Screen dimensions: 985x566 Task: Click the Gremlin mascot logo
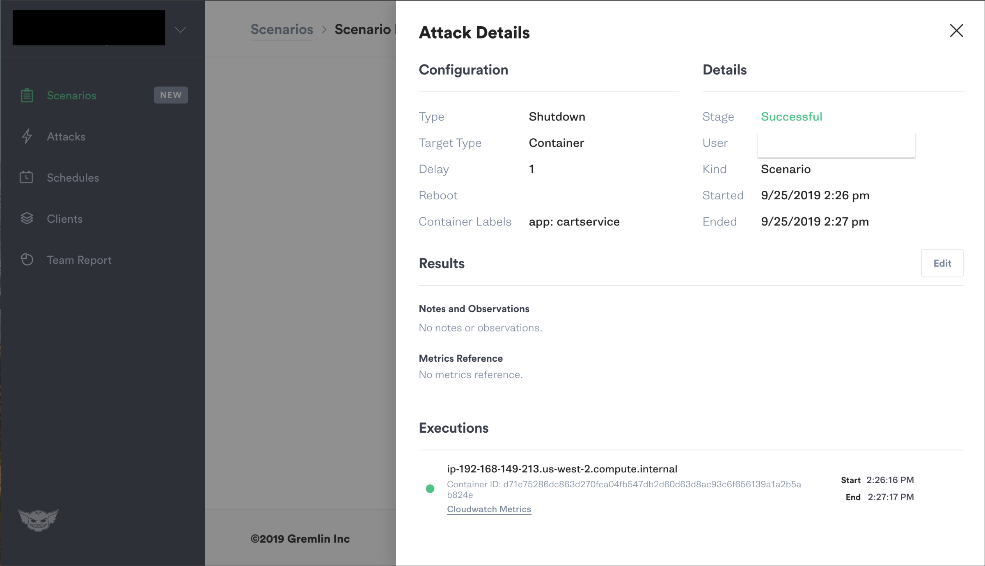(38, 520)
